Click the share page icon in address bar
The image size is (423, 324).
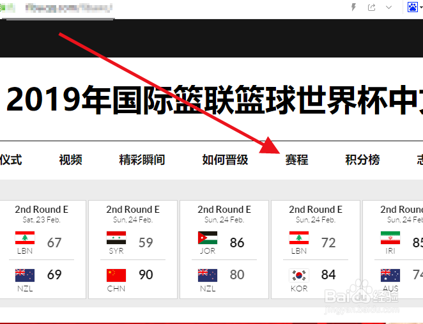click(x=371, y=7)
